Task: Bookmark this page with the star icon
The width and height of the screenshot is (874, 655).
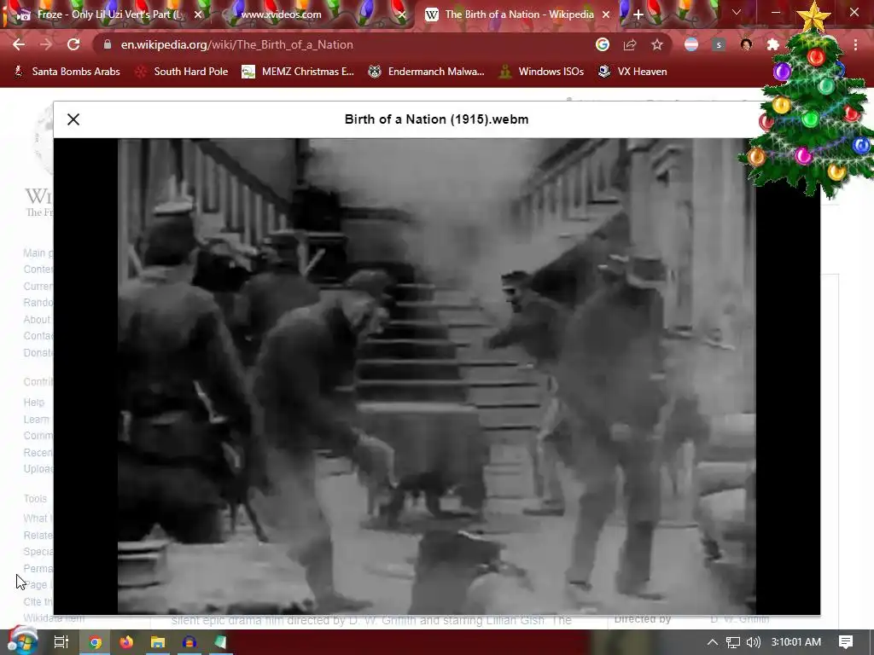Action: 657,44
